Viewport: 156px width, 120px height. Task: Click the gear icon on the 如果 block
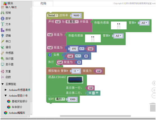(50, 55)
